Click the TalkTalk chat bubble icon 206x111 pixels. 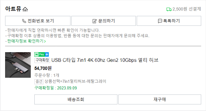[160, 21]
